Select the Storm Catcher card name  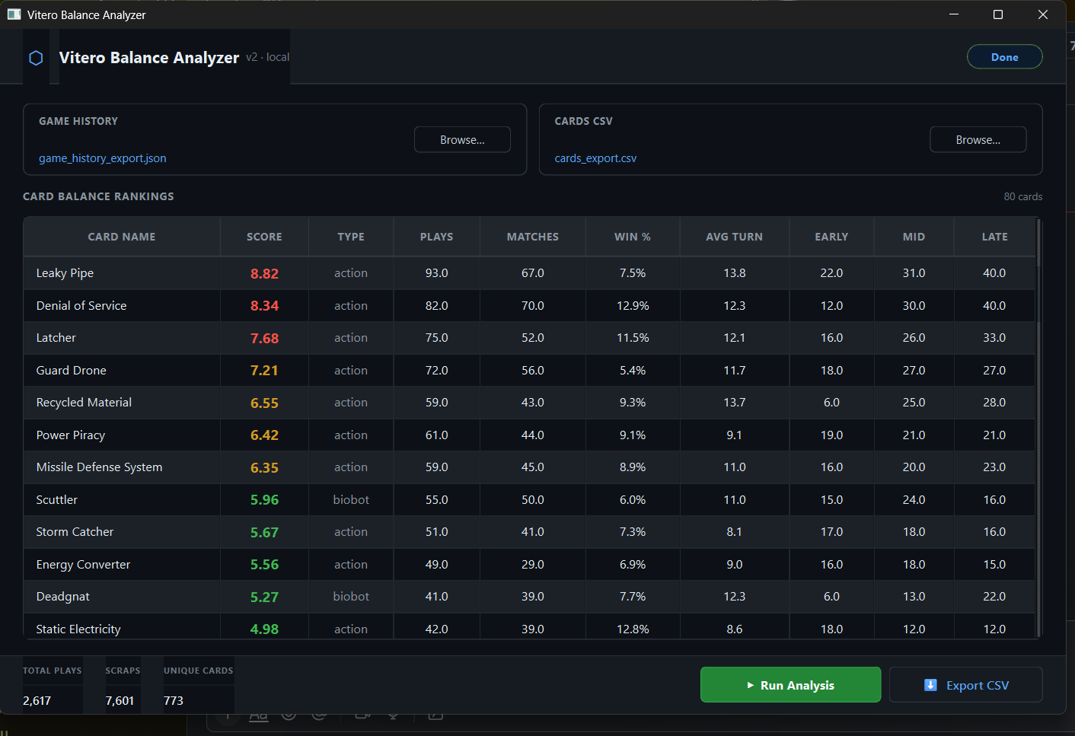tap(75, 532)
